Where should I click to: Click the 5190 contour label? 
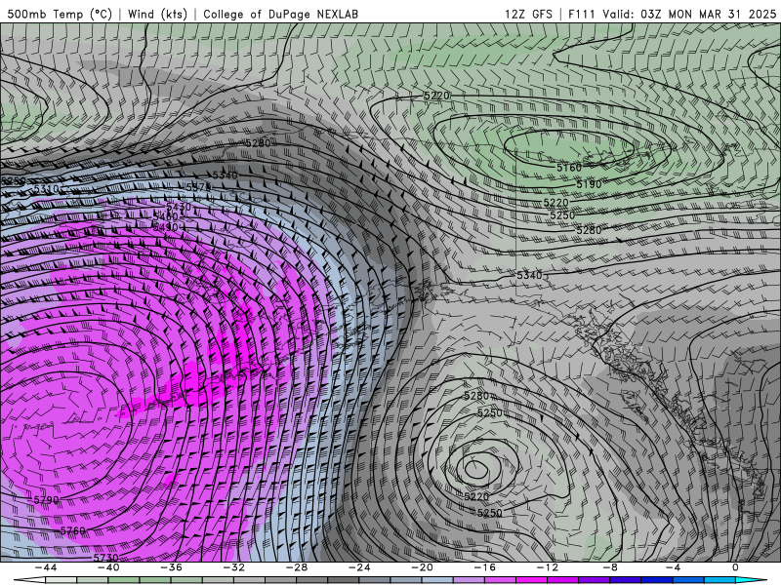(x=589, y=184)
